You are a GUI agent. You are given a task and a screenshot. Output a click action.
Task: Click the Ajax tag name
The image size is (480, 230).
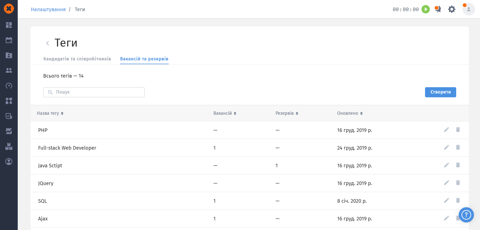pyautogui.click(x=43, y=219)
